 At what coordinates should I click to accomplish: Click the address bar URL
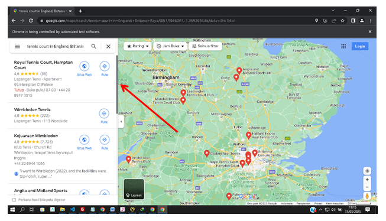click(x=141, y=21)
